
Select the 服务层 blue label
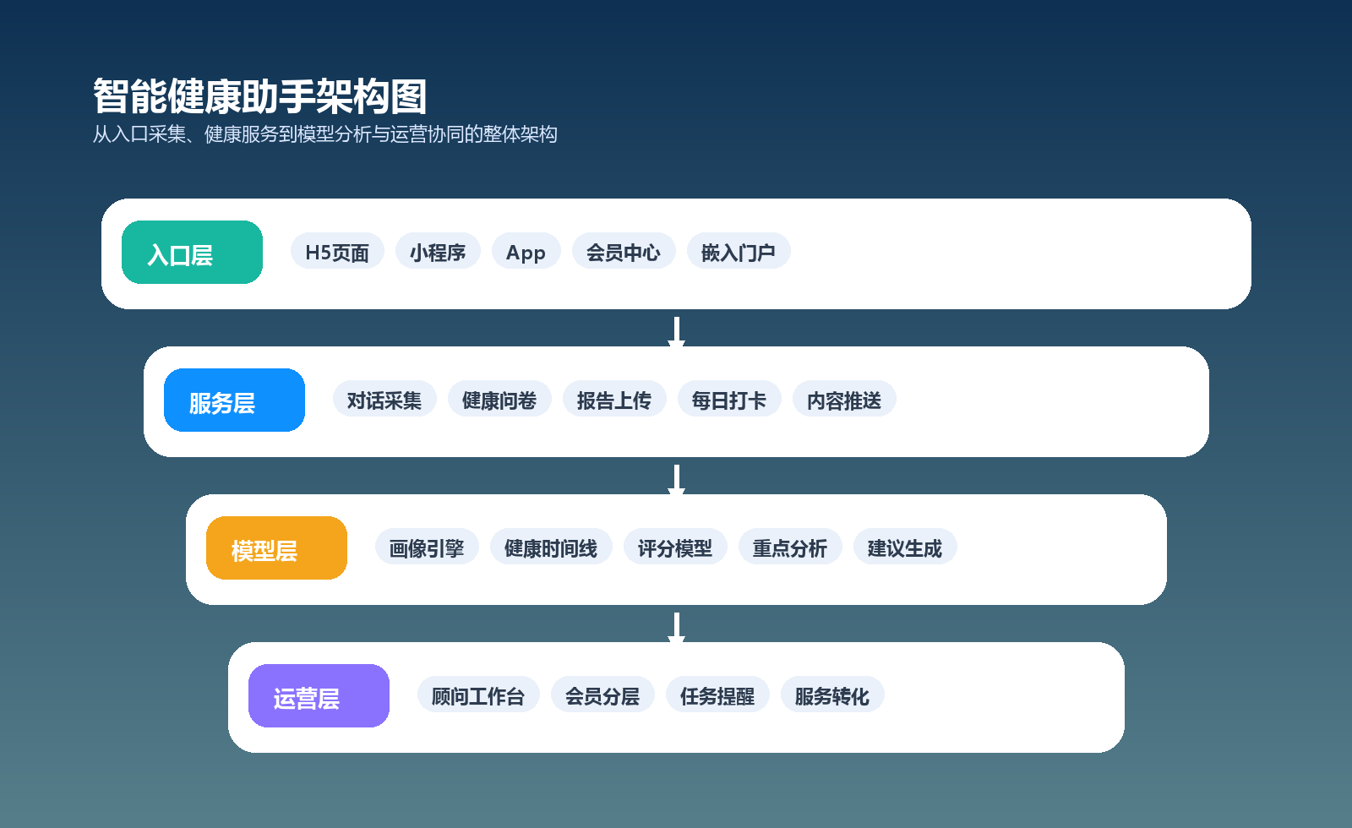tap(234, 400)
